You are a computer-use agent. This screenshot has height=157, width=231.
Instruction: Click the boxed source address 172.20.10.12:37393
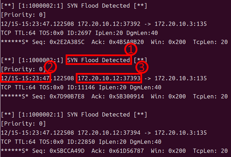(109, 78)
